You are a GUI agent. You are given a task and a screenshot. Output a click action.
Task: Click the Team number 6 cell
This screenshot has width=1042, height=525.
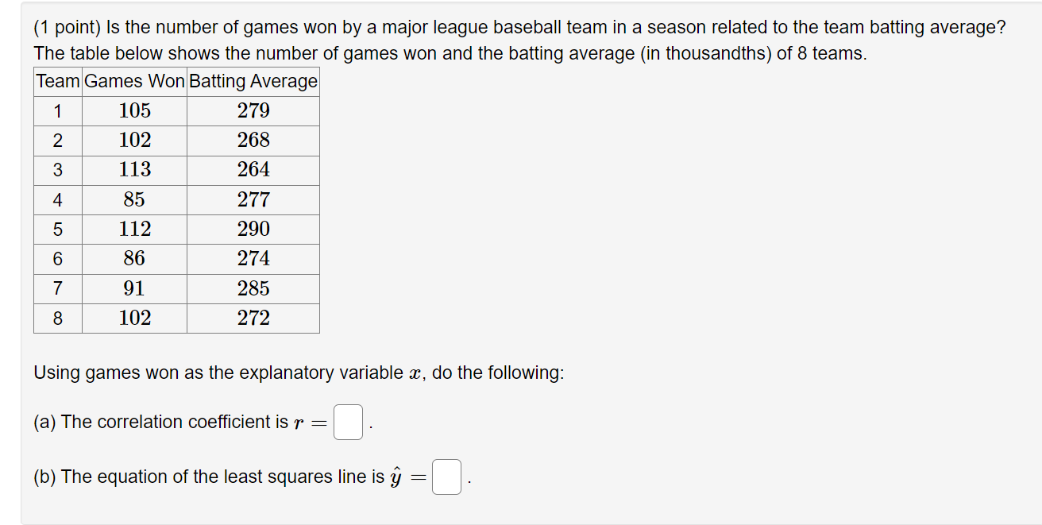click(56, 258)
